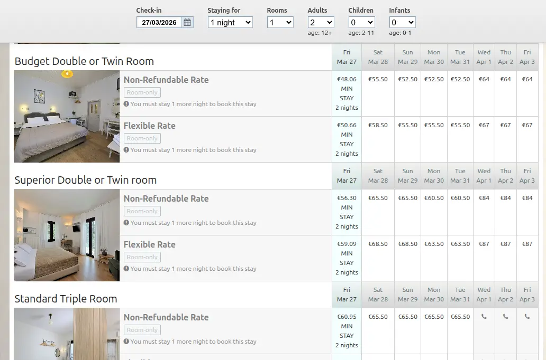546x360 pixels.
Task: Select Budget Non-Refundable €48.06 Fri Mar 27 cell
Action: [347, 93]
